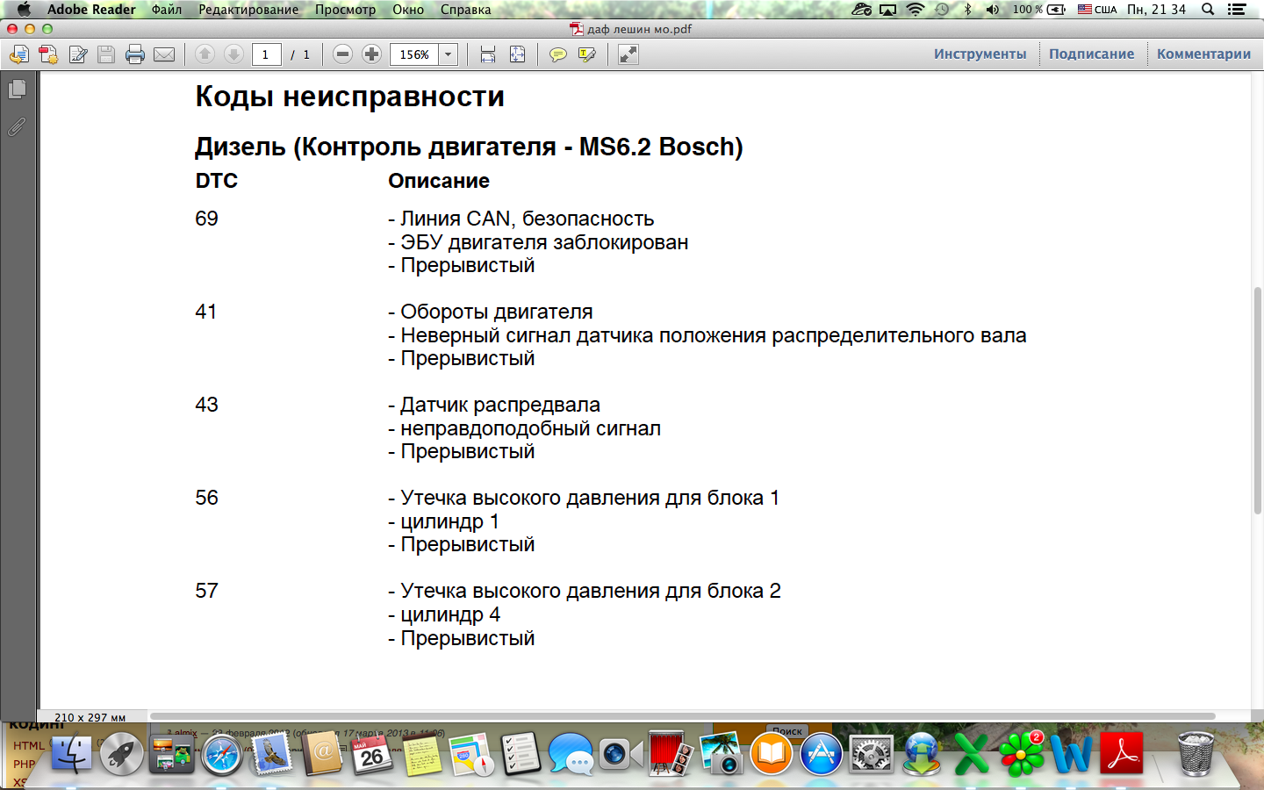Add a sticky note comment icon
This screenshot has height=790, width=1264.
pos(557,54)
